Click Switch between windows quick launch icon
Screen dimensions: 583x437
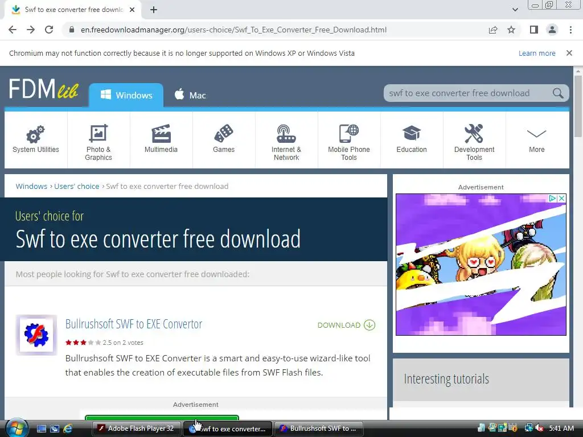coord(54,429)
